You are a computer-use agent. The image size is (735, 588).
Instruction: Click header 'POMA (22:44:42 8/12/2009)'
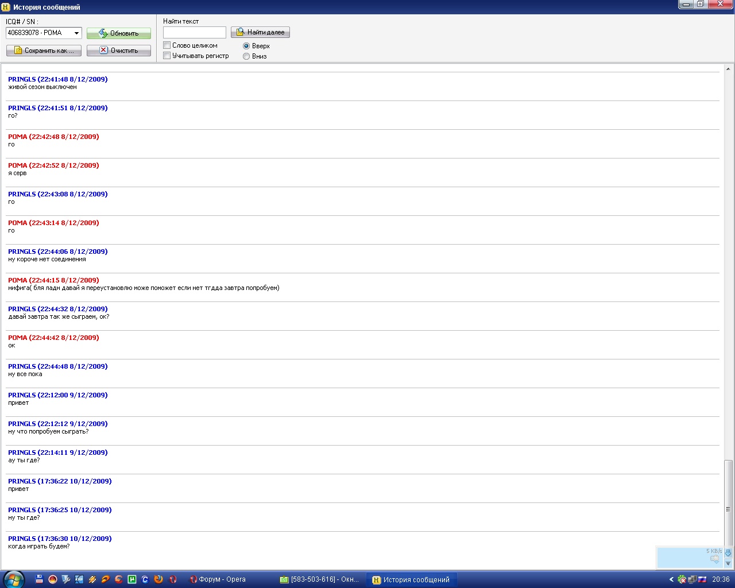(x=53, y=338)
